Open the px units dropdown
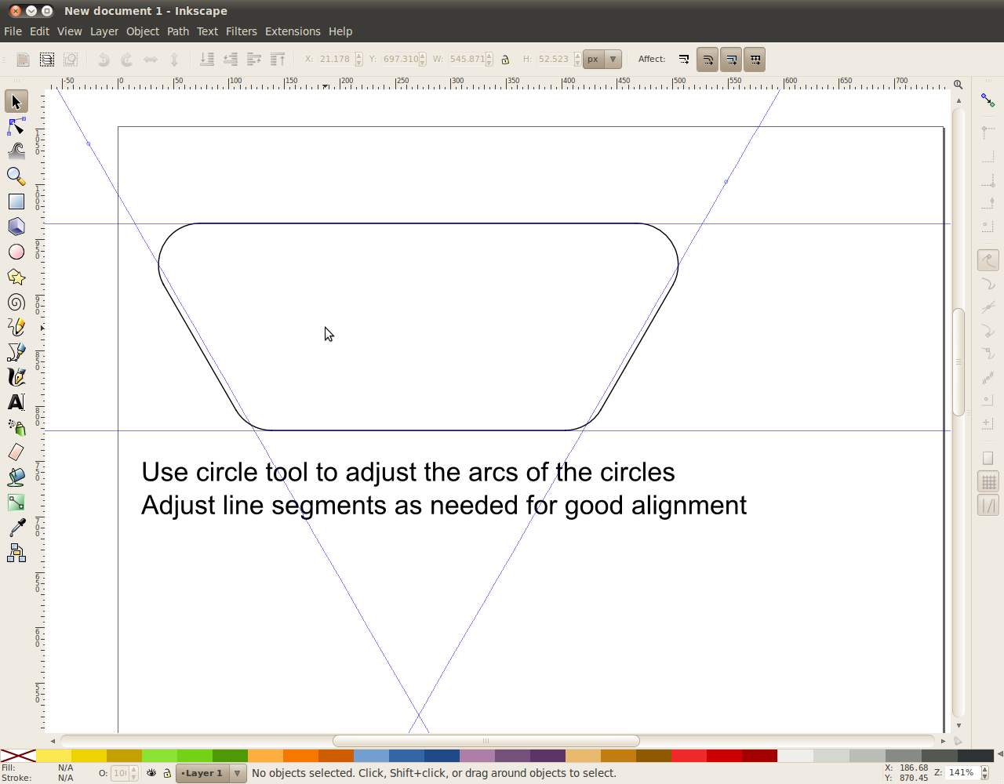 pos(613,60)
